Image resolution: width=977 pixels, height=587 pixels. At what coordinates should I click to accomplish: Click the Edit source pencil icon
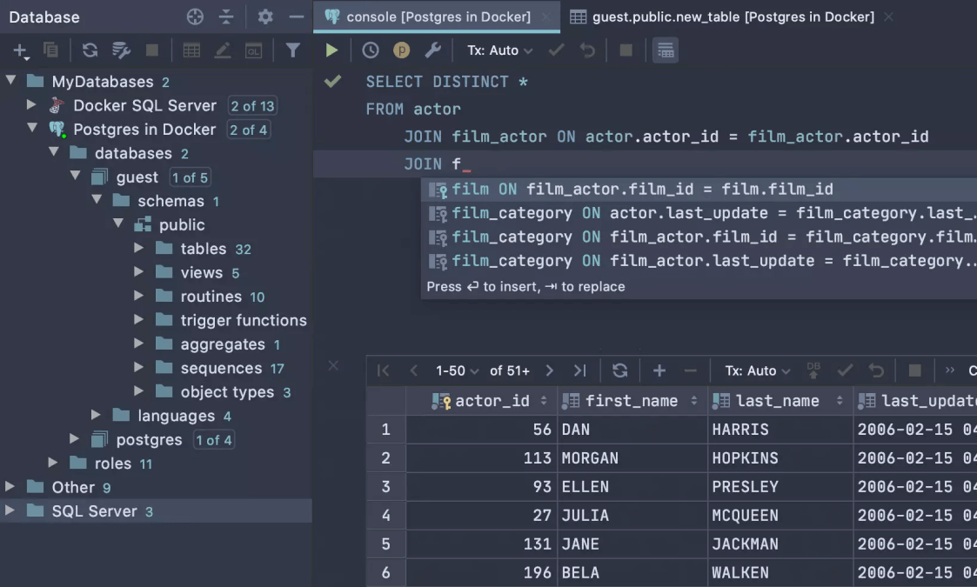tap(223, 50)
